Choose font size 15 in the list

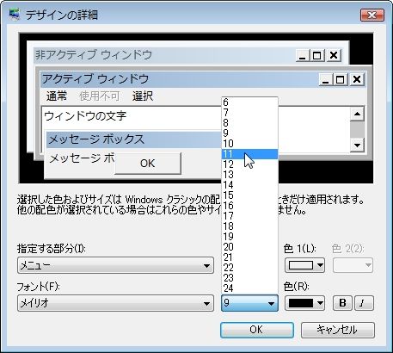(249, 195)
